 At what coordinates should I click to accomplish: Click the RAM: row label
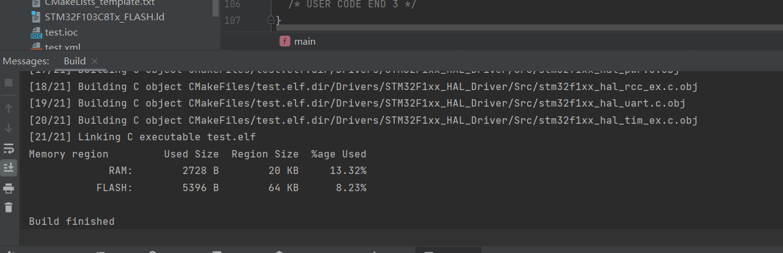coord(121,170)
